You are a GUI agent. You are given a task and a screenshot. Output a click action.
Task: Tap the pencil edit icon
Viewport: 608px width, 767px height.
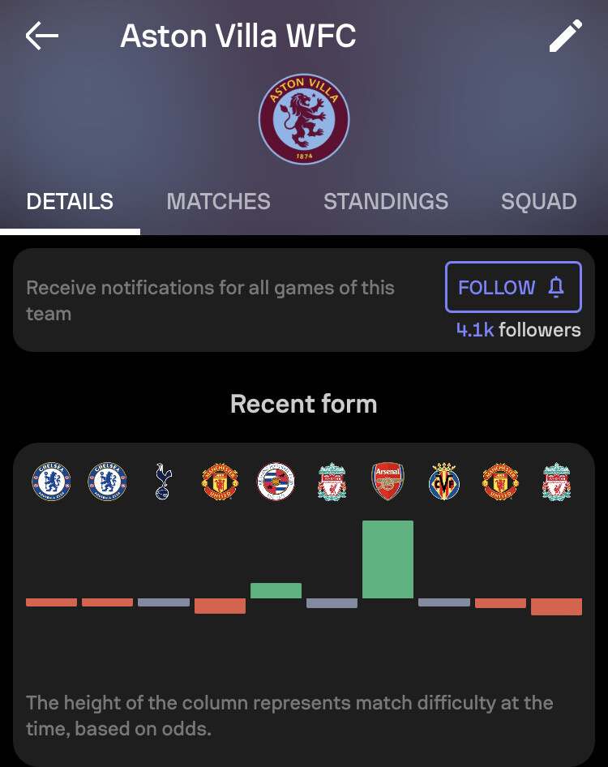click(x=566, y=36)
